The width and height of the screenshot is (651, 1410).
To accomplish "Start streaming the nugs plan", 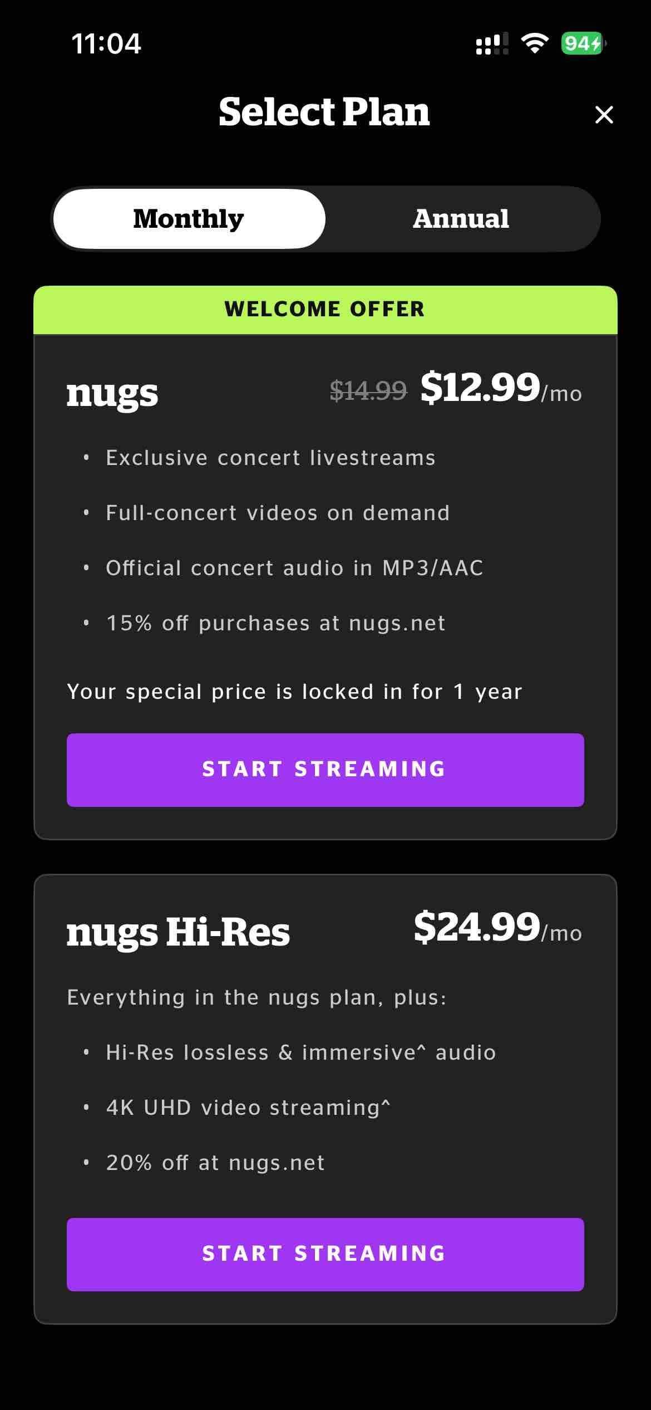I will 325,769.
